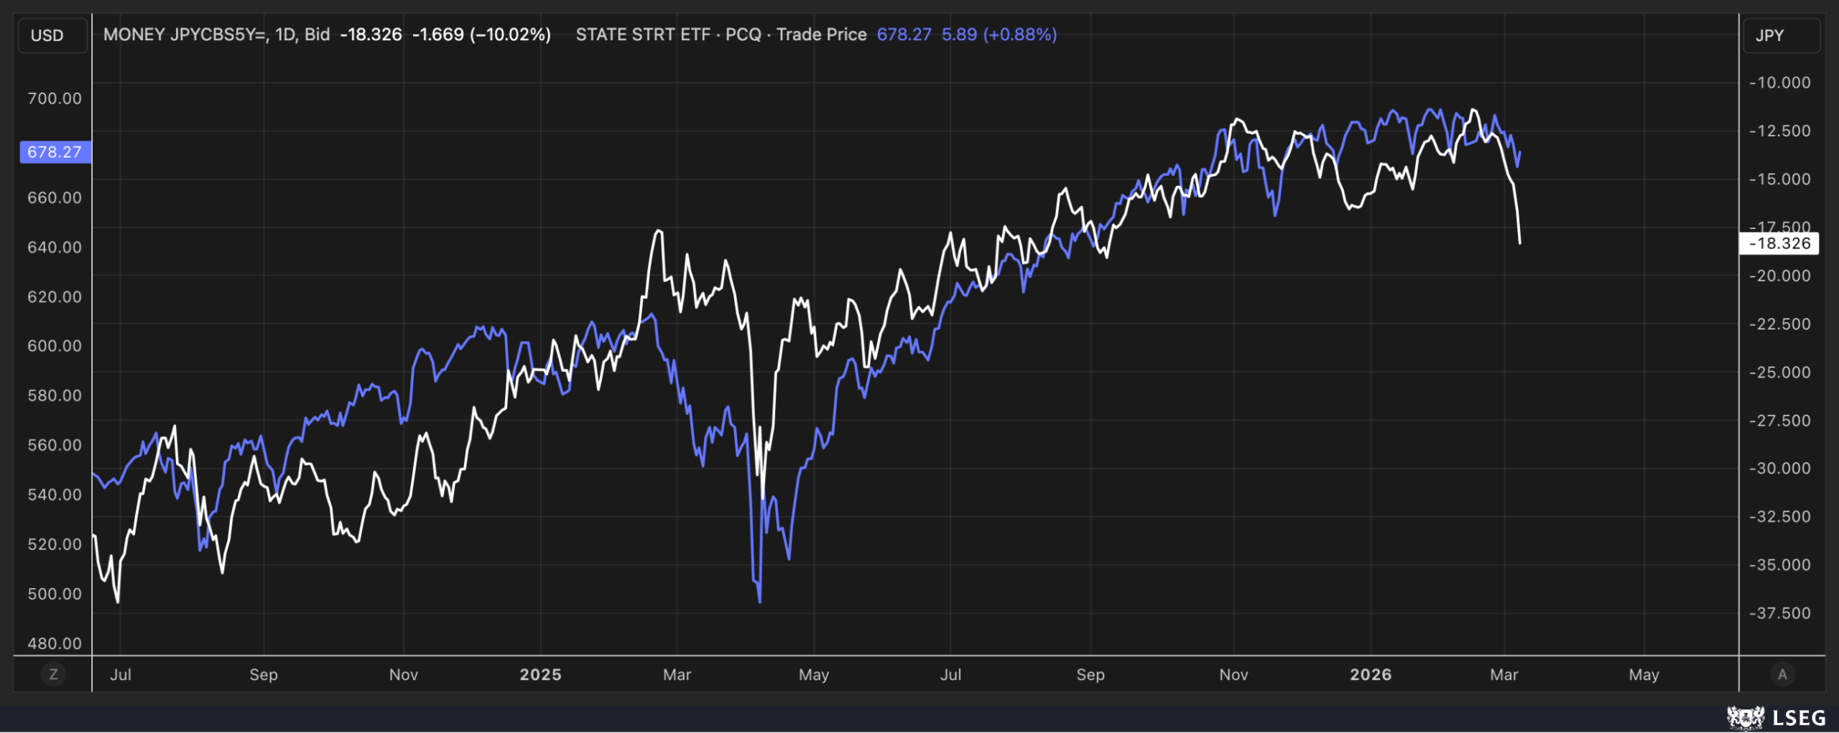This screenshot has height=733, width=1839.
Task: Click the LSEG logo
Action: 1776,717
